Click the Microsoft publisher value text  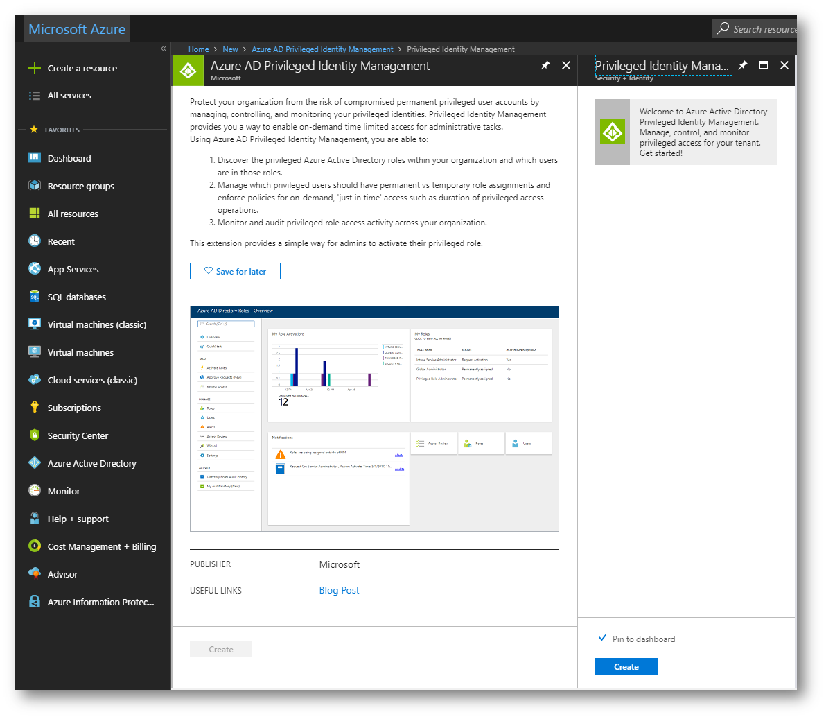[340, 564]
